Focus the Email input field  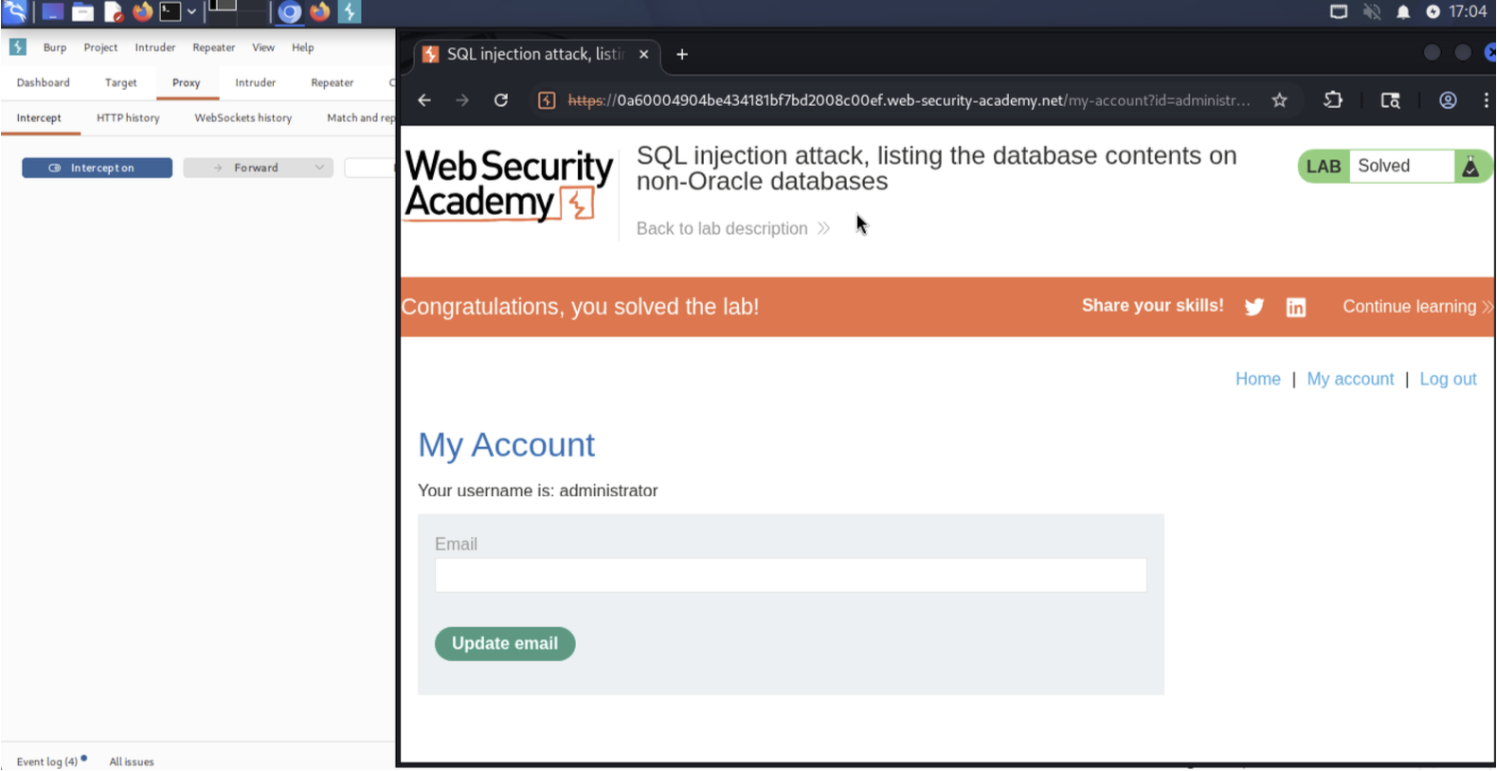(x=790, y=575)
